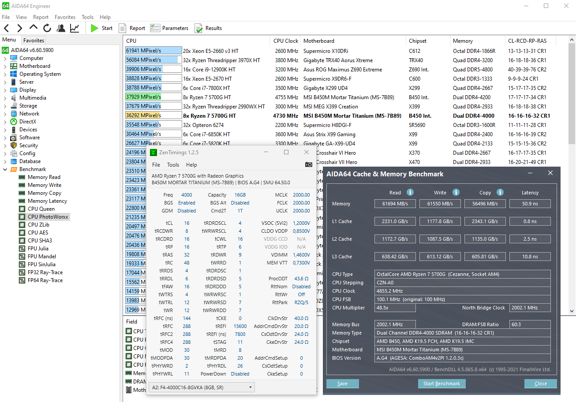Click the info icon next to Write

(x=456, y=192)
